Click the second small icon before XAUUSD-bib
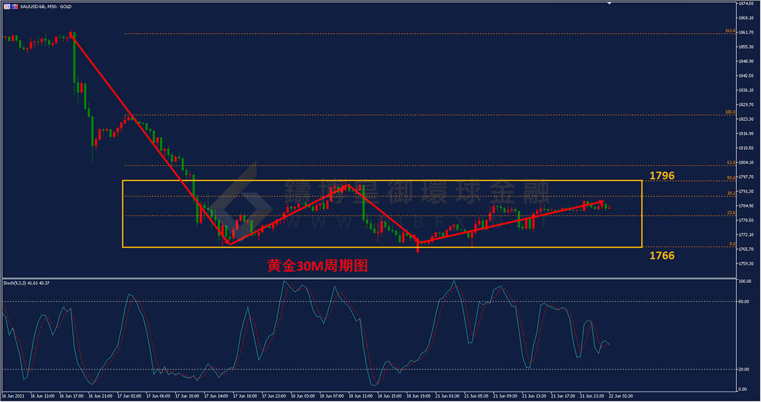Screen dimensions: 761x402 coord(14,6)
